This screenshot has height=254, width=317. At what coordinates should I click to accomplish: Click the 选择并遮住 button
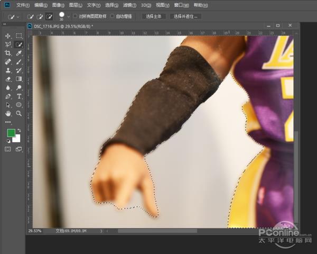(x=186, y=16)
